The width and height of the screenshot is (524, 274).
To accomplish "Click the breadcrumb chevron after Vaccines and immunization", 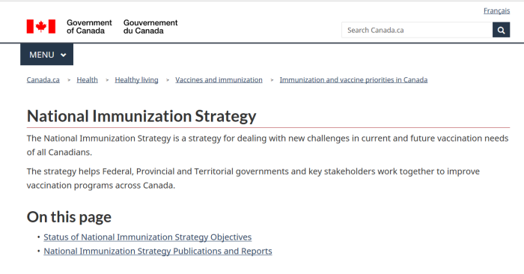I will point(272,80).
